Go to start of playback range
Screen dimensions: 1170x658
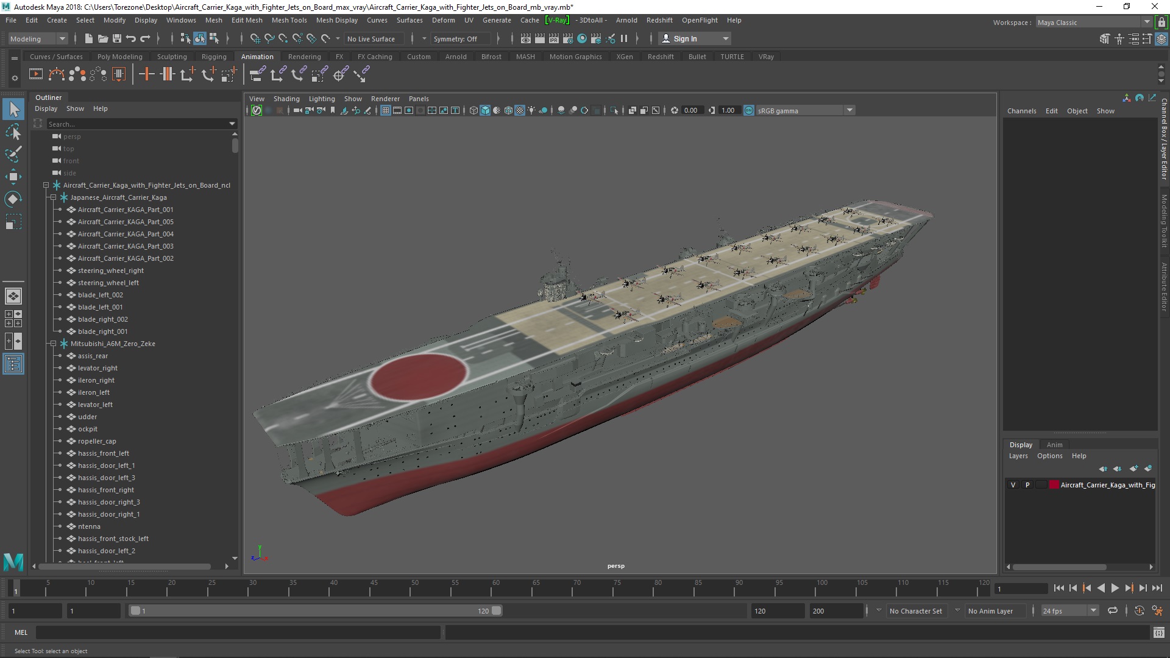(x=1058, y=588)
